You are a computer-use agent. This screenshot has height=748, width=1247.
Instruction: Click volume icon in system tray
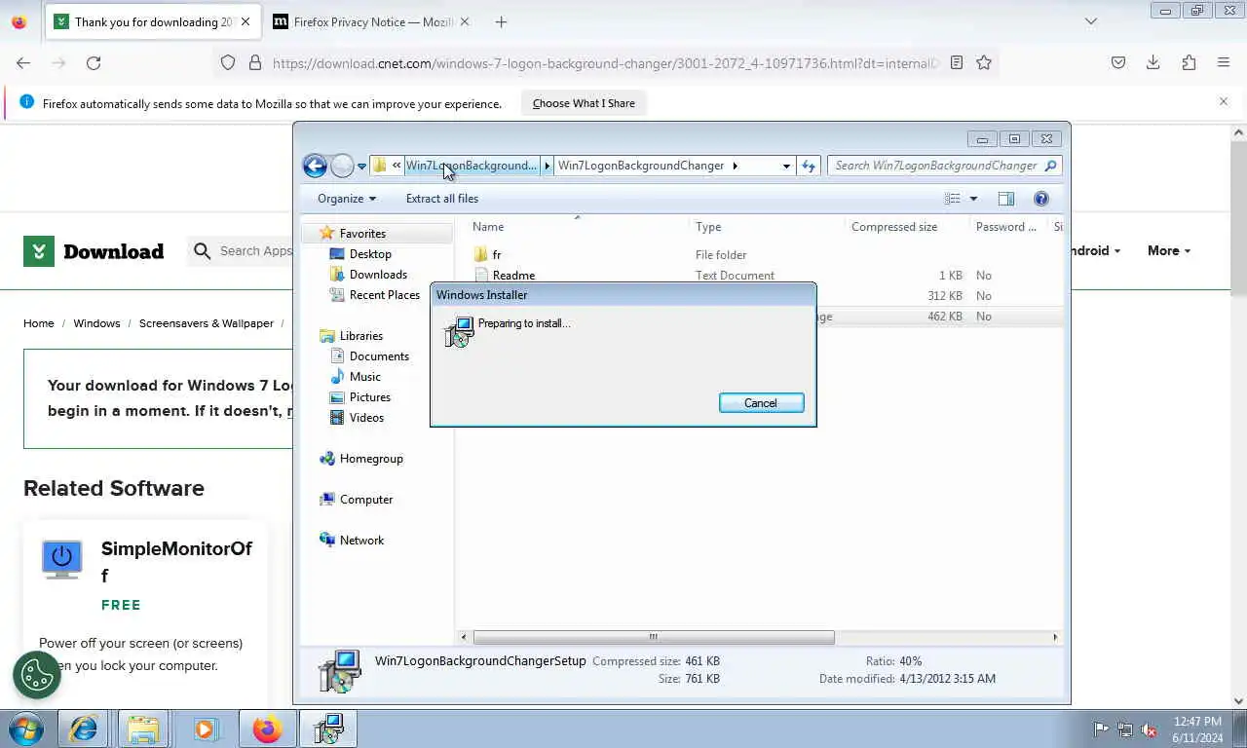pos(1150,729)
